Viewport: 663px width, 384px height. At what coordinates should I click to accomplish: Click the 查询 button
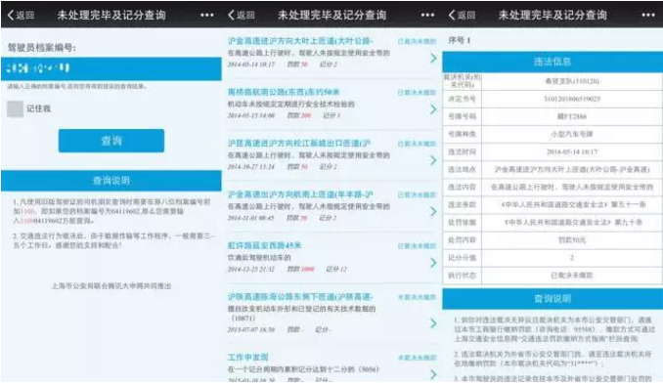pos(111,141)
